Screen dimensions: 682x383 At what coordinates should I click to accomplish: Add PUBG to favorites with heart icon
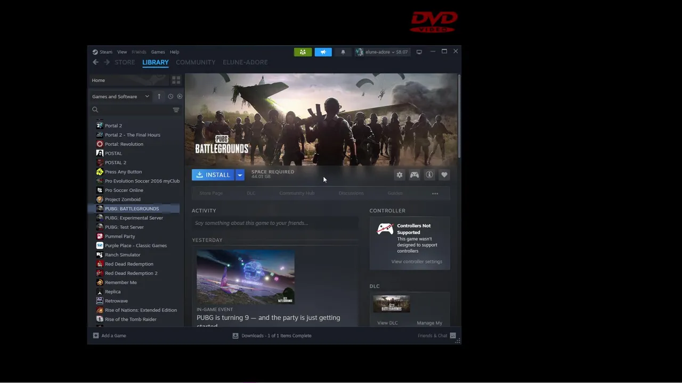(x=444, y=174)
